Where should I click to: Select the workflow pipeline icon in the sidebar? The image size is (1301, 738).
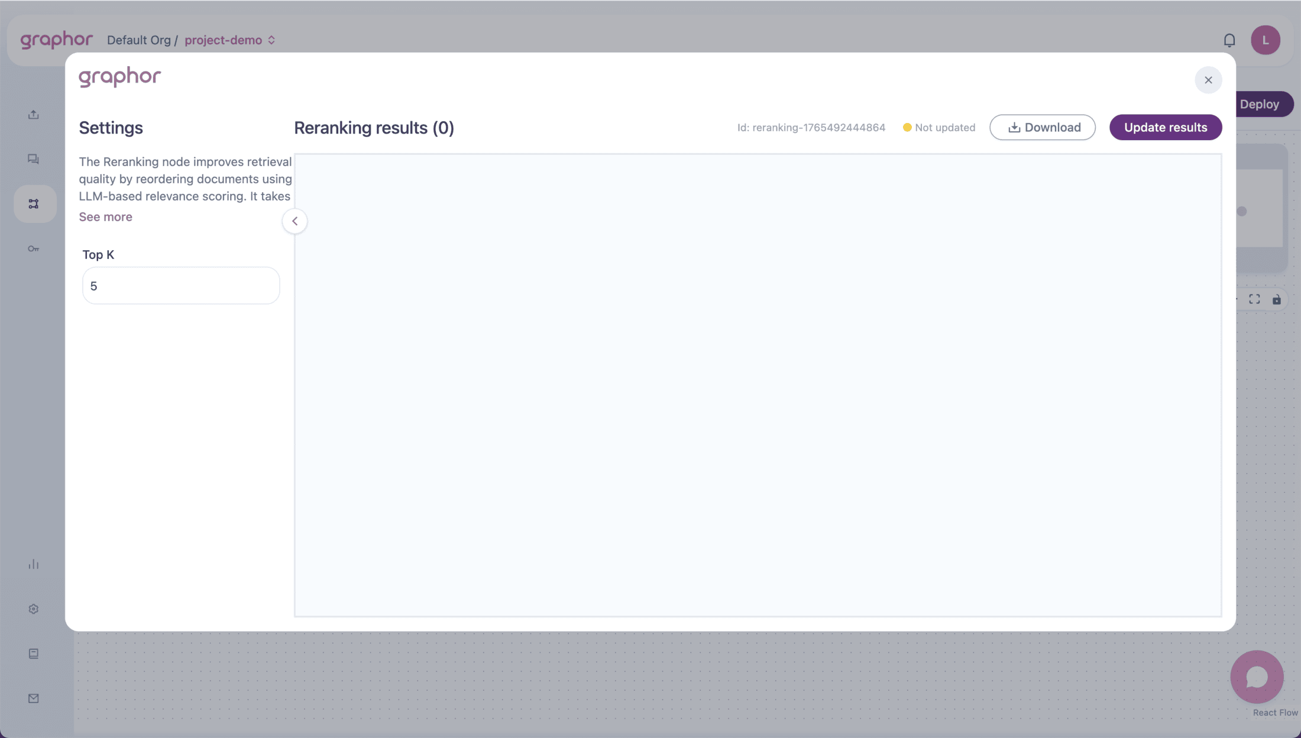[34, 203]
